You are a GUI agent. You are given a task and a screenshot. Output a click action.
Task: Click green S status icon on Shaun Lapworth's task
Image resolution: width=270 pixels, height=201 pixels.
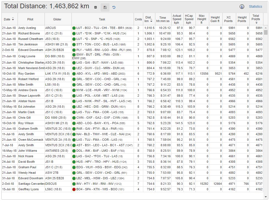[x=74, y=96]
